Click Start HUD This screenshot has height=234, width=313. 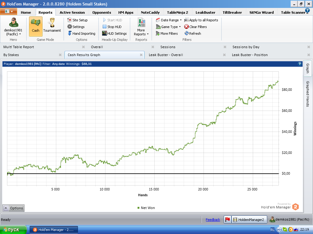[112, 20]
